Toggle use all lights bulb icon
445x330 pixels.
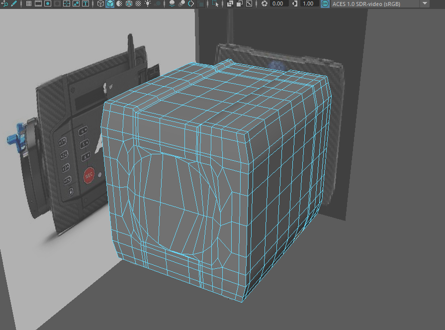click(x=148, y=3)
